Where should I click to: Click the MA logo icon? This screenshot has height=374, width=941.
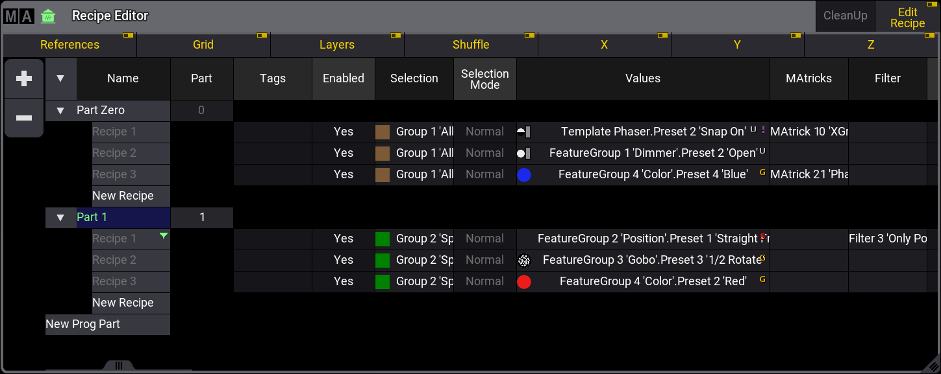18,16
